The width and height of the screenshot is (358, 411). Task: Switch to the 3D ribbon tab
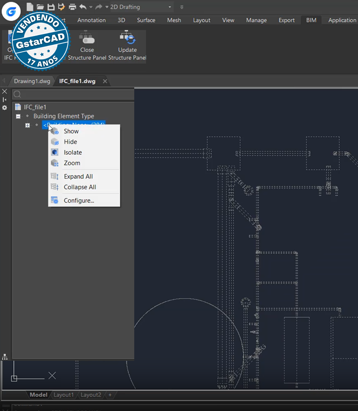(121, 20)
